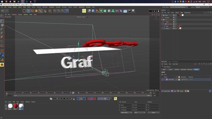Viewport: 212px width, 119px height.
Task: Select the Scale tool in top toolbar
Action: 36,11
